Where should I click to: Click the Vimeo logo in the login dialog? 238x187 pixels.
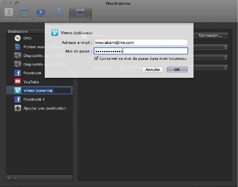pyautogui.click(x=55, y=33)
